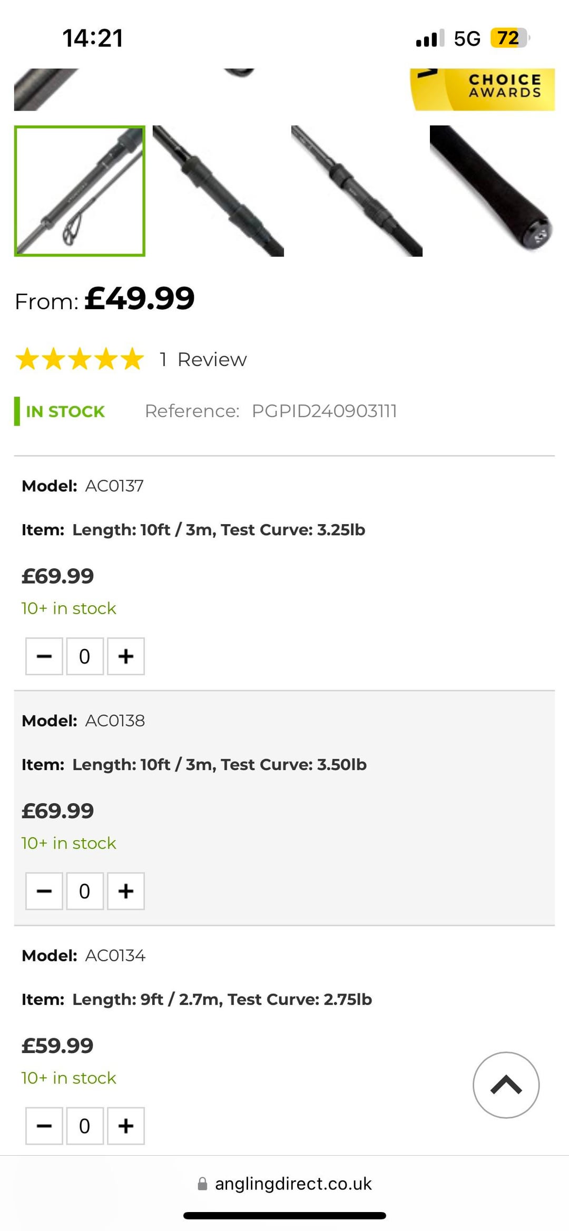
Task: Open the 1 Review link
Action: 203,360
